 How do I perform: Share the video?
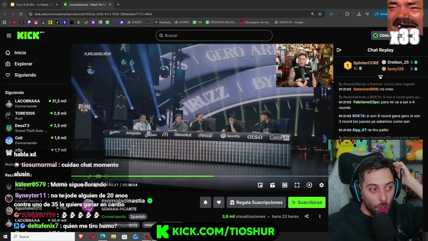[306, 216]
